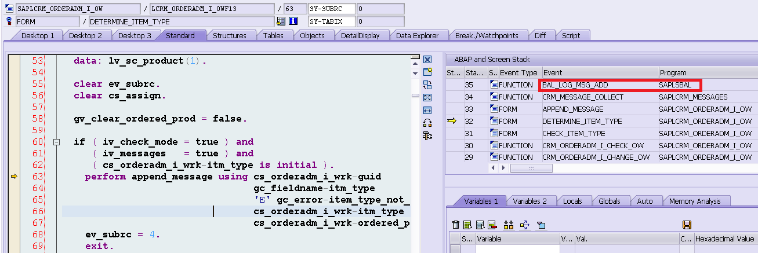Click the last blue icon in Variables toolbar
The width and height of the screenshot is (758, 253).
tap(541, 225)
